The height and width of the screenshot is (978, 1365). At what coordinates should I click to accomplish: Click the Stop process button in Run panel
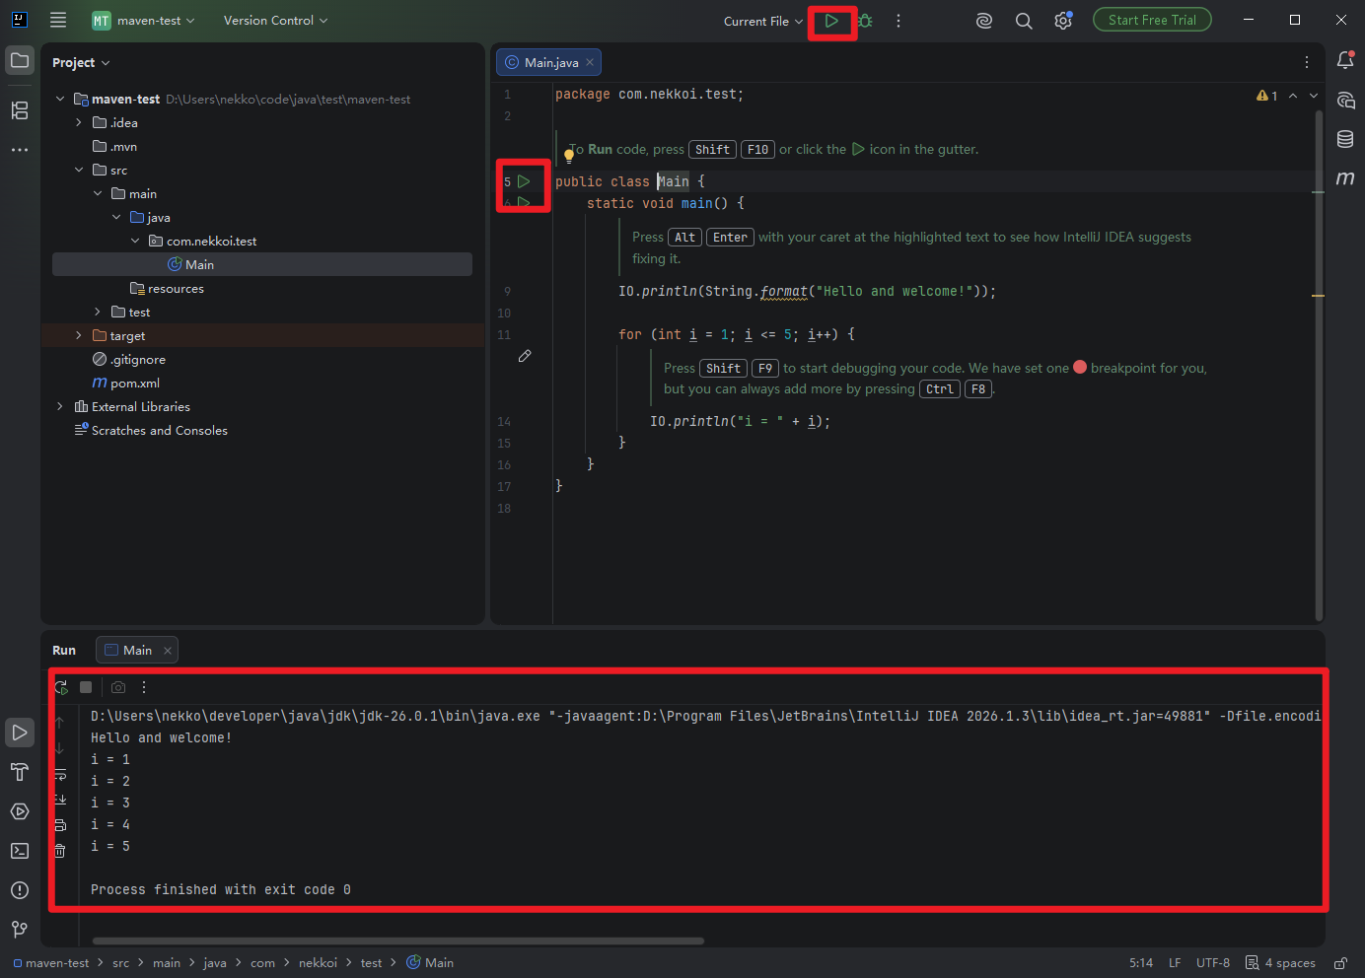[x=86, y=687]
